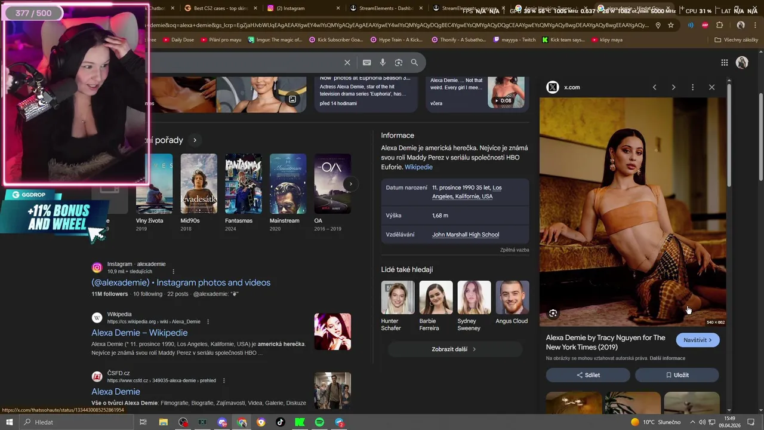Viewport: 764px width, 430px height.
Task: Click the ABP adblock extension icon
Action: (705, 25)
